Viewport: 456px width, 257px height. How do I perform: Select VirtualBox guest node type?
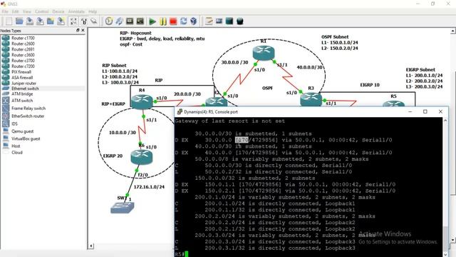point(26,139)
